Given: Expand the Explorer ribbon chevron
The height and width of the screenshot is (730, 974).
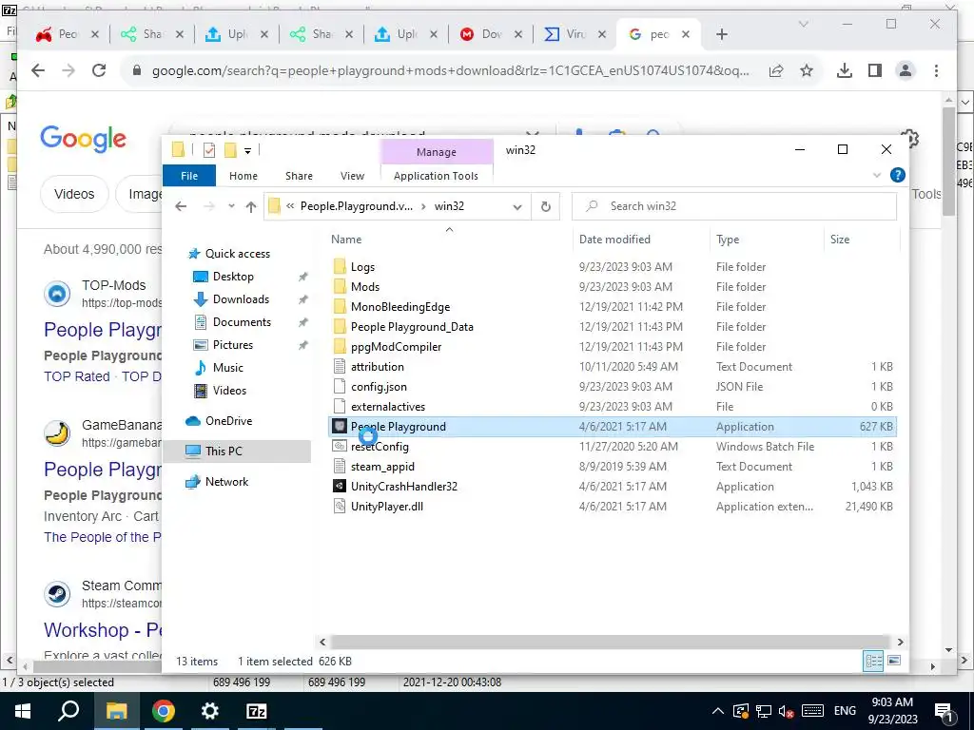Looking at the screenshot, I should click(x=876, y=176).
